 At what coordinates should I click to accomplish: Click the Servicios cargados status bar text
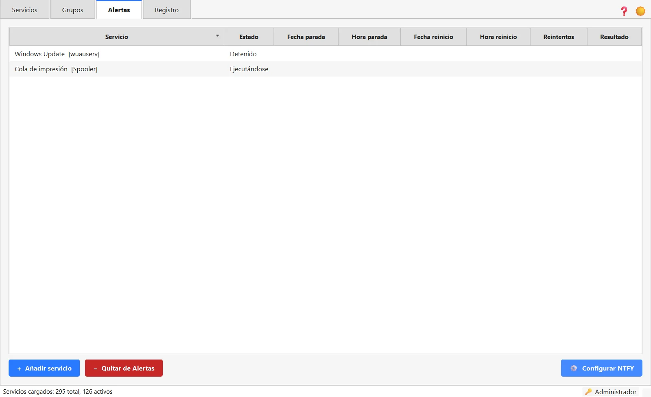(x=58, y=392)
